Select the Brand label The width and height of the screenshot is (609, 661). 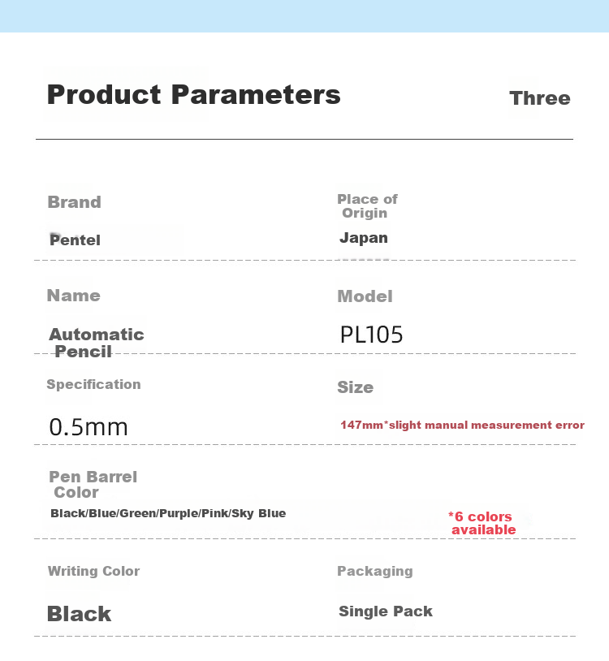(74, 202)
